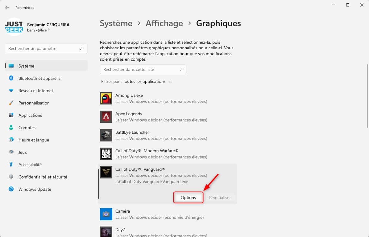This screenshot has height=237, width=369.
Task: Click the Comptes person icon
Action: point(11,127)
